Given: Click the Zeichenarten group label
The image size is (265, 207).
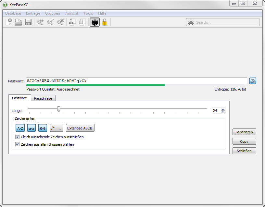Looking at the screenshot, I should pos(25,118).
